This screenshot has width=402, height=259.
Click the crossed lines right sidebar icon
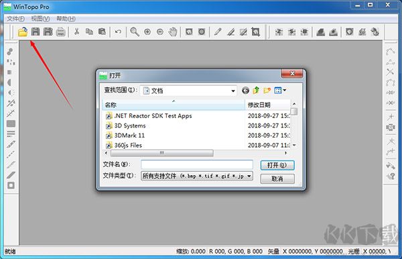(390, 72)
